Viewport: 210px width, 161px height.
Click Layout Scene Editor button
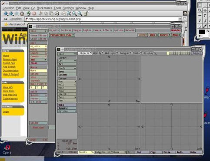[x=38, y=36]
